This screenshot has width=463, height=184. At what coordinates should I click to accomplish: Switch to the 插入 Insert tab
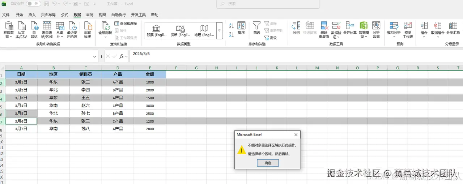(32, 15)
